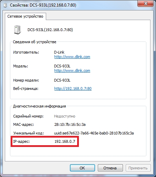This screenshot has width=156, height=177.
Task: Click the Номер модели value DCS-933L
Action: [62, 80]
